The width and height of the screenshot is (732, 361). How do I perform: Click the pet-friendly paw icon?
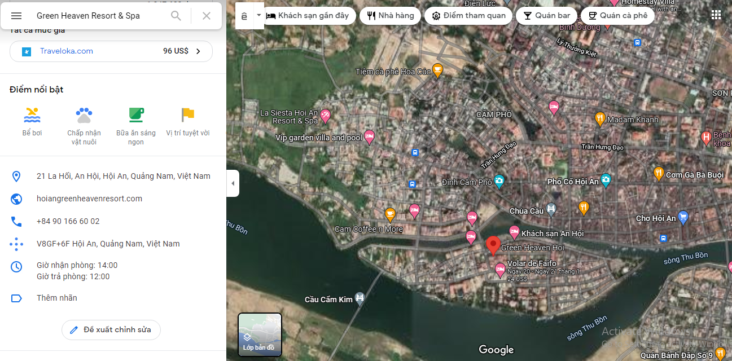tap(84, 115)
